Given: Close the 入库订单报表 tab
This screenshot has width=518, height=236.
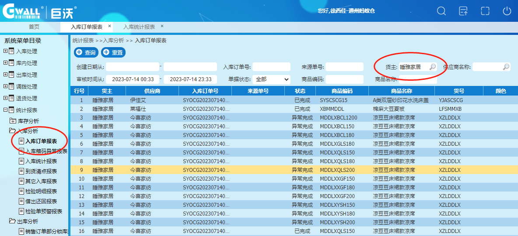Looking at the screenshot, I should [109, 26].
